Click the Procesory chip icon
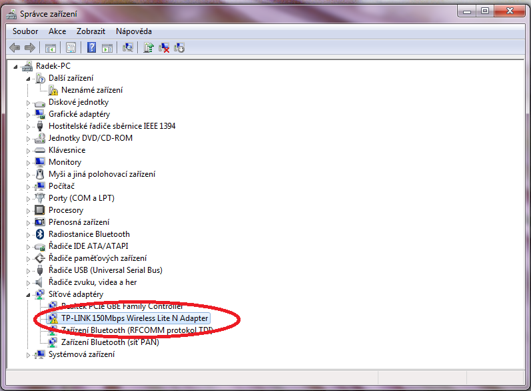 [x=39, y=210]
